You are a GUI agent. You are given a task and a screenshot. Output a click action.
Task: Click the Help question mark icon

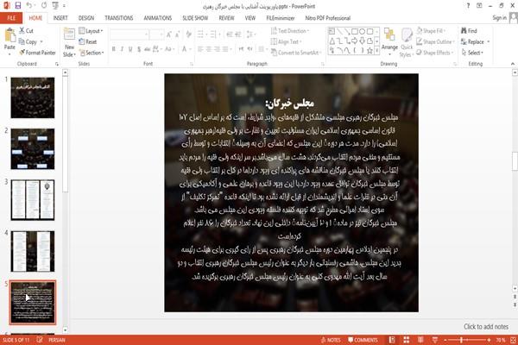pos(468,6)
